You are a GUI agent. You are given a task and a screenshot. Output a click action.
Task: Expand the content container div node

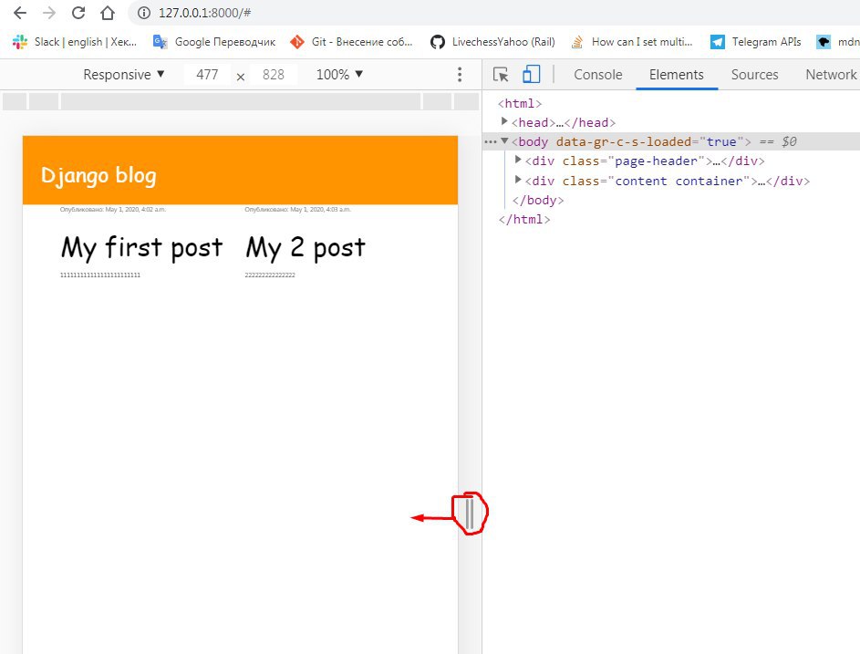[517, 180]
